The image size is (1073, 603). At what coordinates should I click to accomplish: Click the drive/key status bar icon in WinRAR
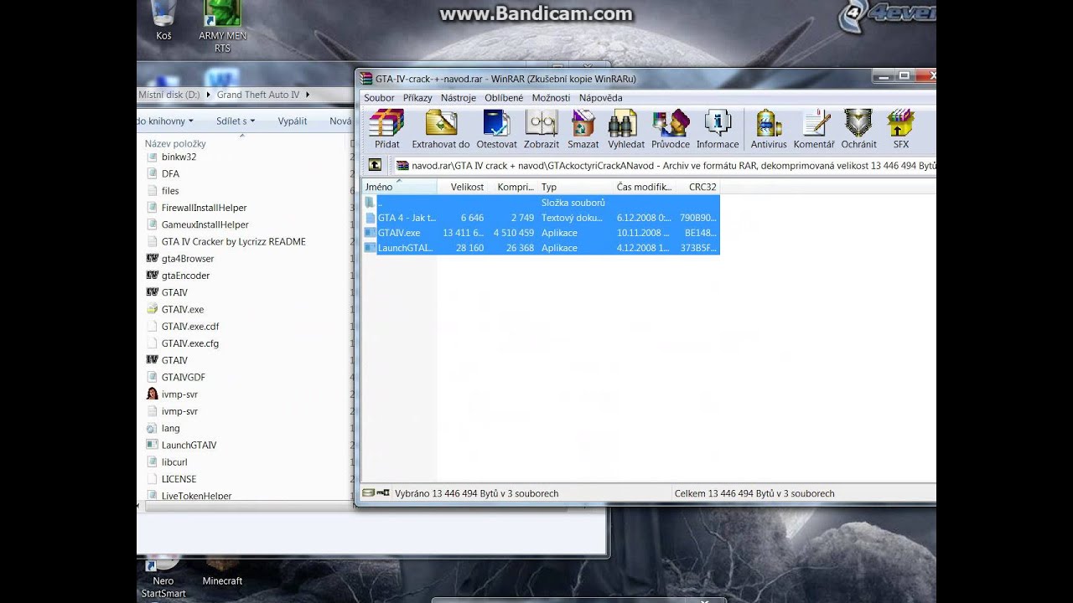click(x=376, y=493)
